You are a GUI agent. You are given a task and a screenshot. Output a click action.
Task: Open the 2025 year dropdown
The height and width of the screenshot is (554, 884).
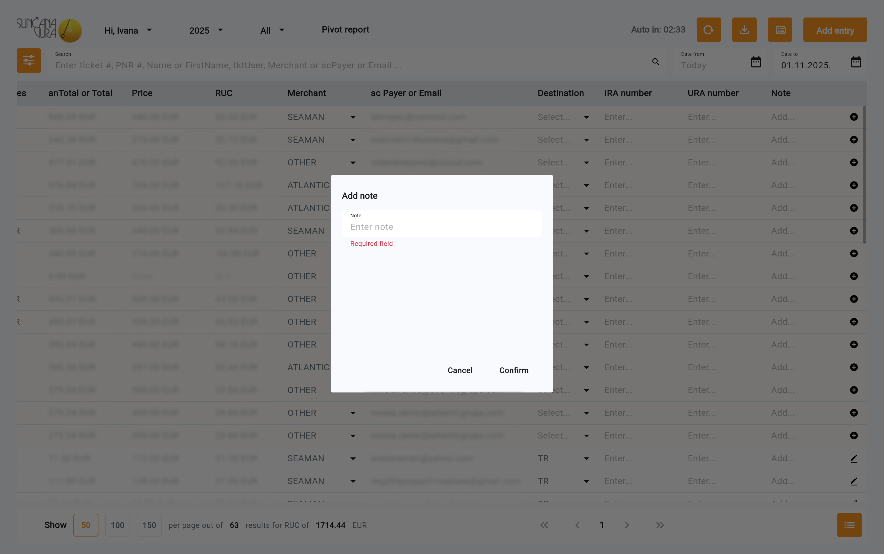tap(206, 31)
